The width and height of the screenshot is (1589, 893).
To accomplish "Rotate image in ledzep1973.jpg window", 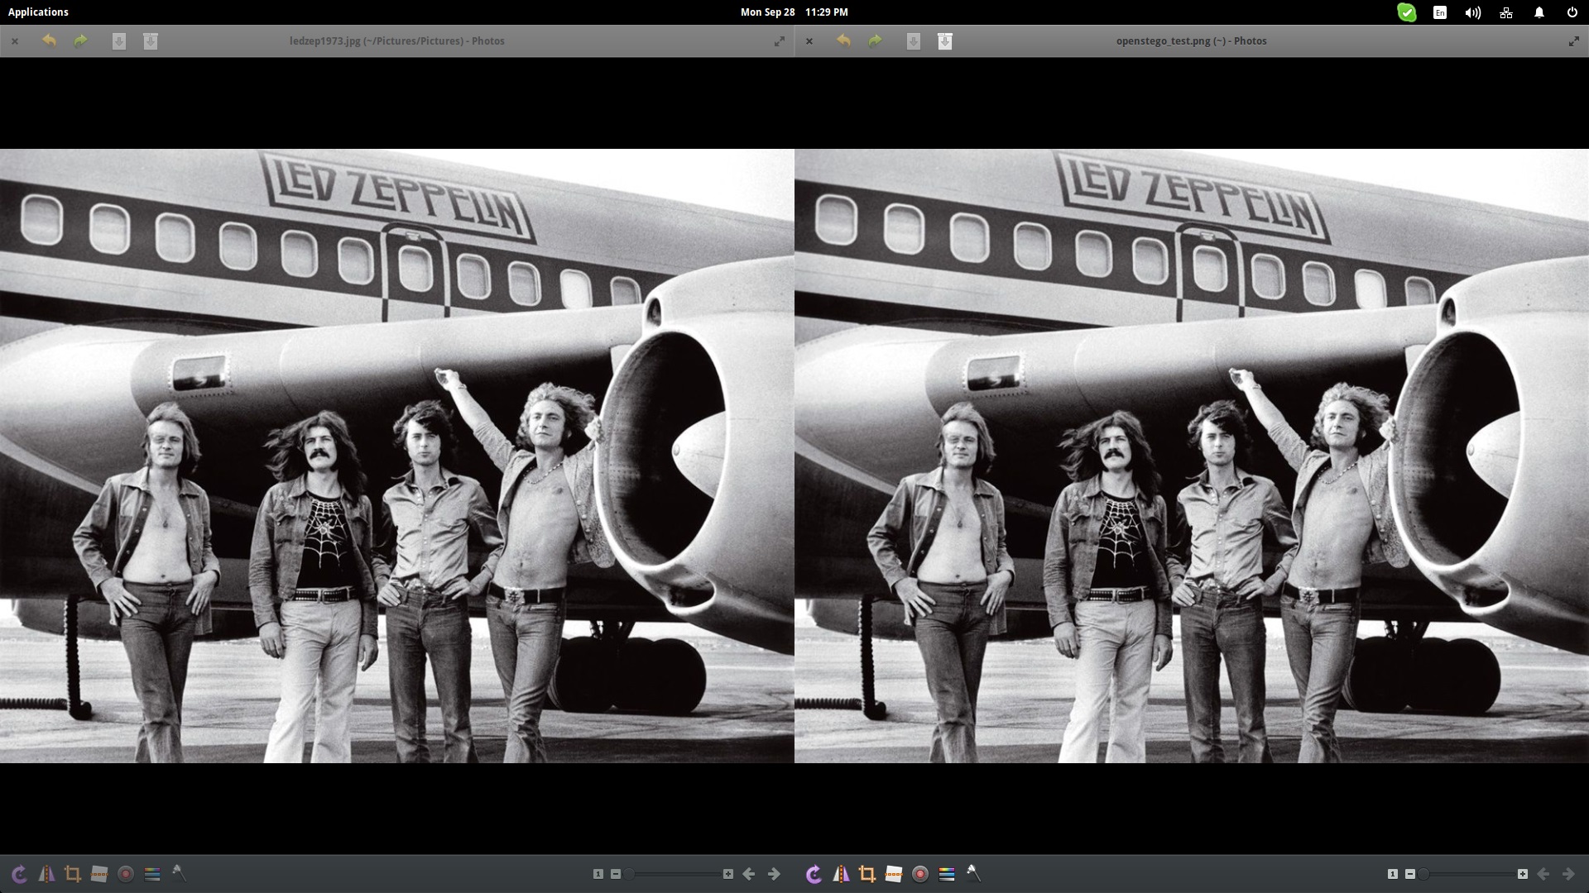I will pyautogui.click(x=20, y=874).
